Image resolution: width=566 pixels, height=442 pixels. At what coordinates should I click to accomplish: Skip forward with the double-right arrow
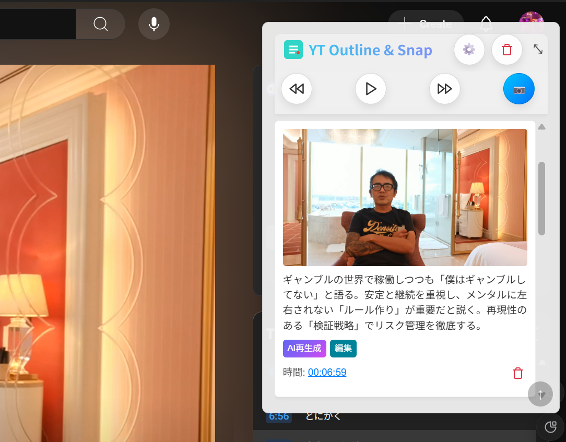444,89
